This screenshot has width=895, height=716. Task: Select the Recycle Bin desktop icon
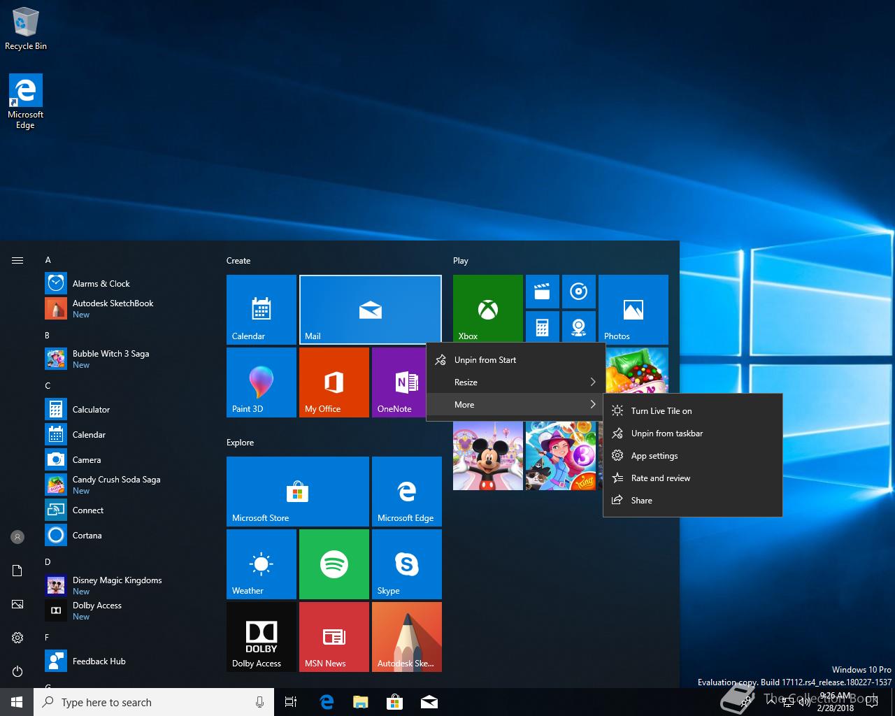tap(26, 29)
